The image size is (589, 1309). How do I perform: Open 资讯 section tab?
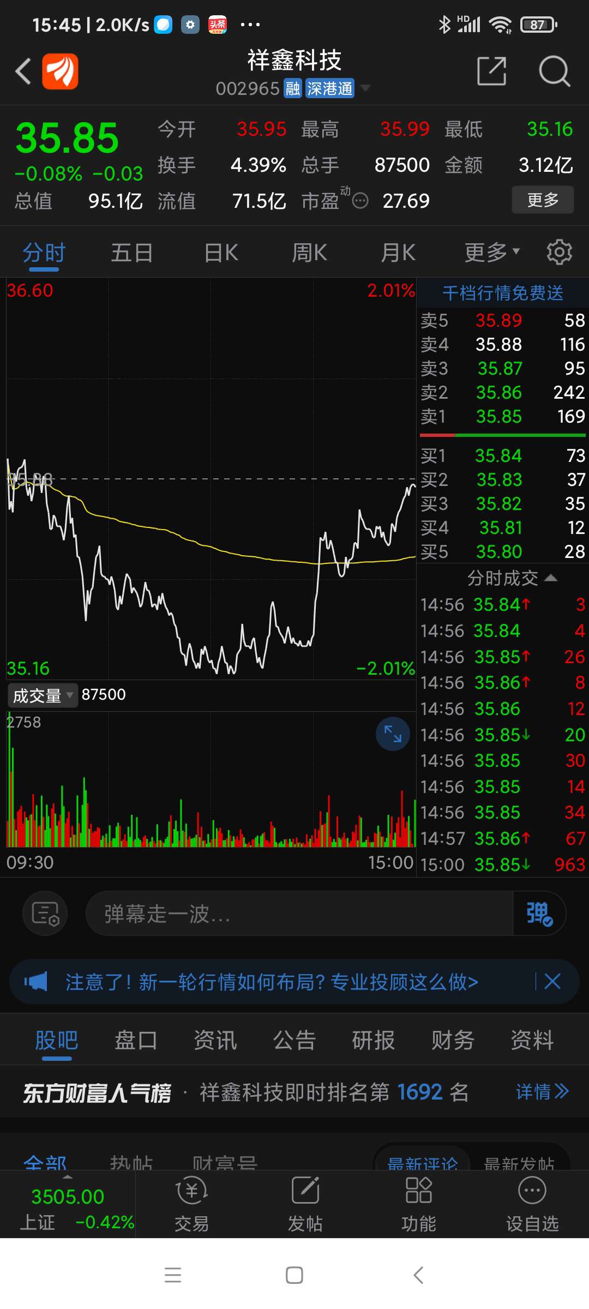pyautogui.click(x=215, y=1040)
